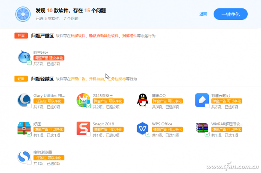The height and width of the screenshot is (173, 261).
Task: Click the blue fan scan icon
Action: [x=23, y=14]
